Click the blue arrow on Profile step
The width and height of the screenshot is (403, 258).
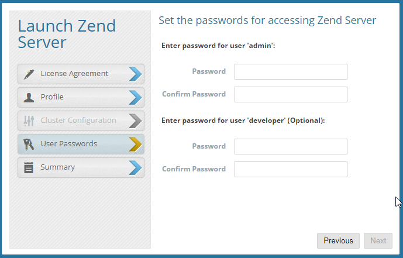click(x=135, y=97)
